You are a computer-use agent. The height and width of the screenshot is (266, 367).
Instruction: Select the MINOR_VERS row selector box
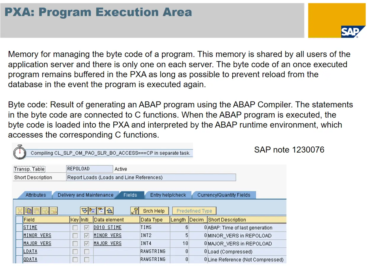click(x=19, y=236)
